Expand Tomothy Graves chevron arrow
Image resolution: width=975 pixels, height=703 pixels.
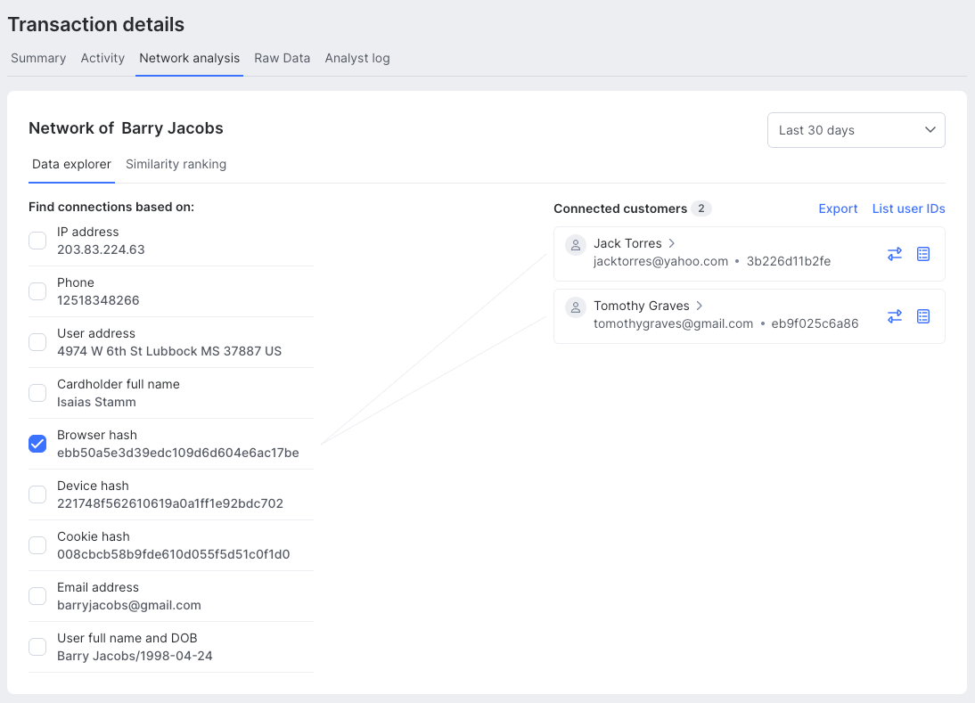click(700, 307)
